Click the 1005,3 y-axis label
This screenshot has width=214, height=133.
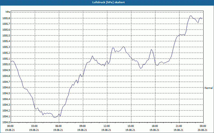(6, 47)
